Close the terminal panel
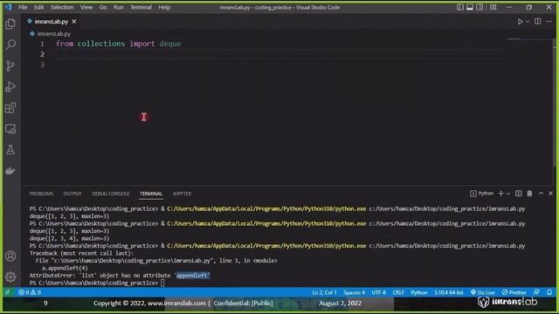559x314 pixels. pyautogui.click(x=550, y=194)
